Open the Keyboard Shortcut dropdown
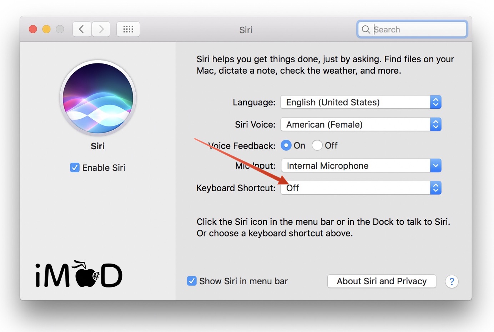The width and height of the screenshot is (494, 332). [x=361, y=188]
